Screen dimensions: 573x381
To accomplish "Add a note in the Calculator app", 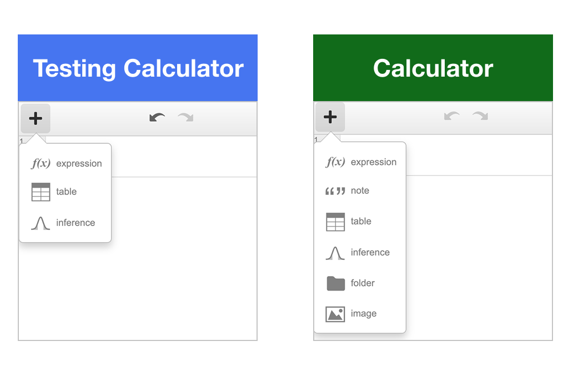I will 360,190.
